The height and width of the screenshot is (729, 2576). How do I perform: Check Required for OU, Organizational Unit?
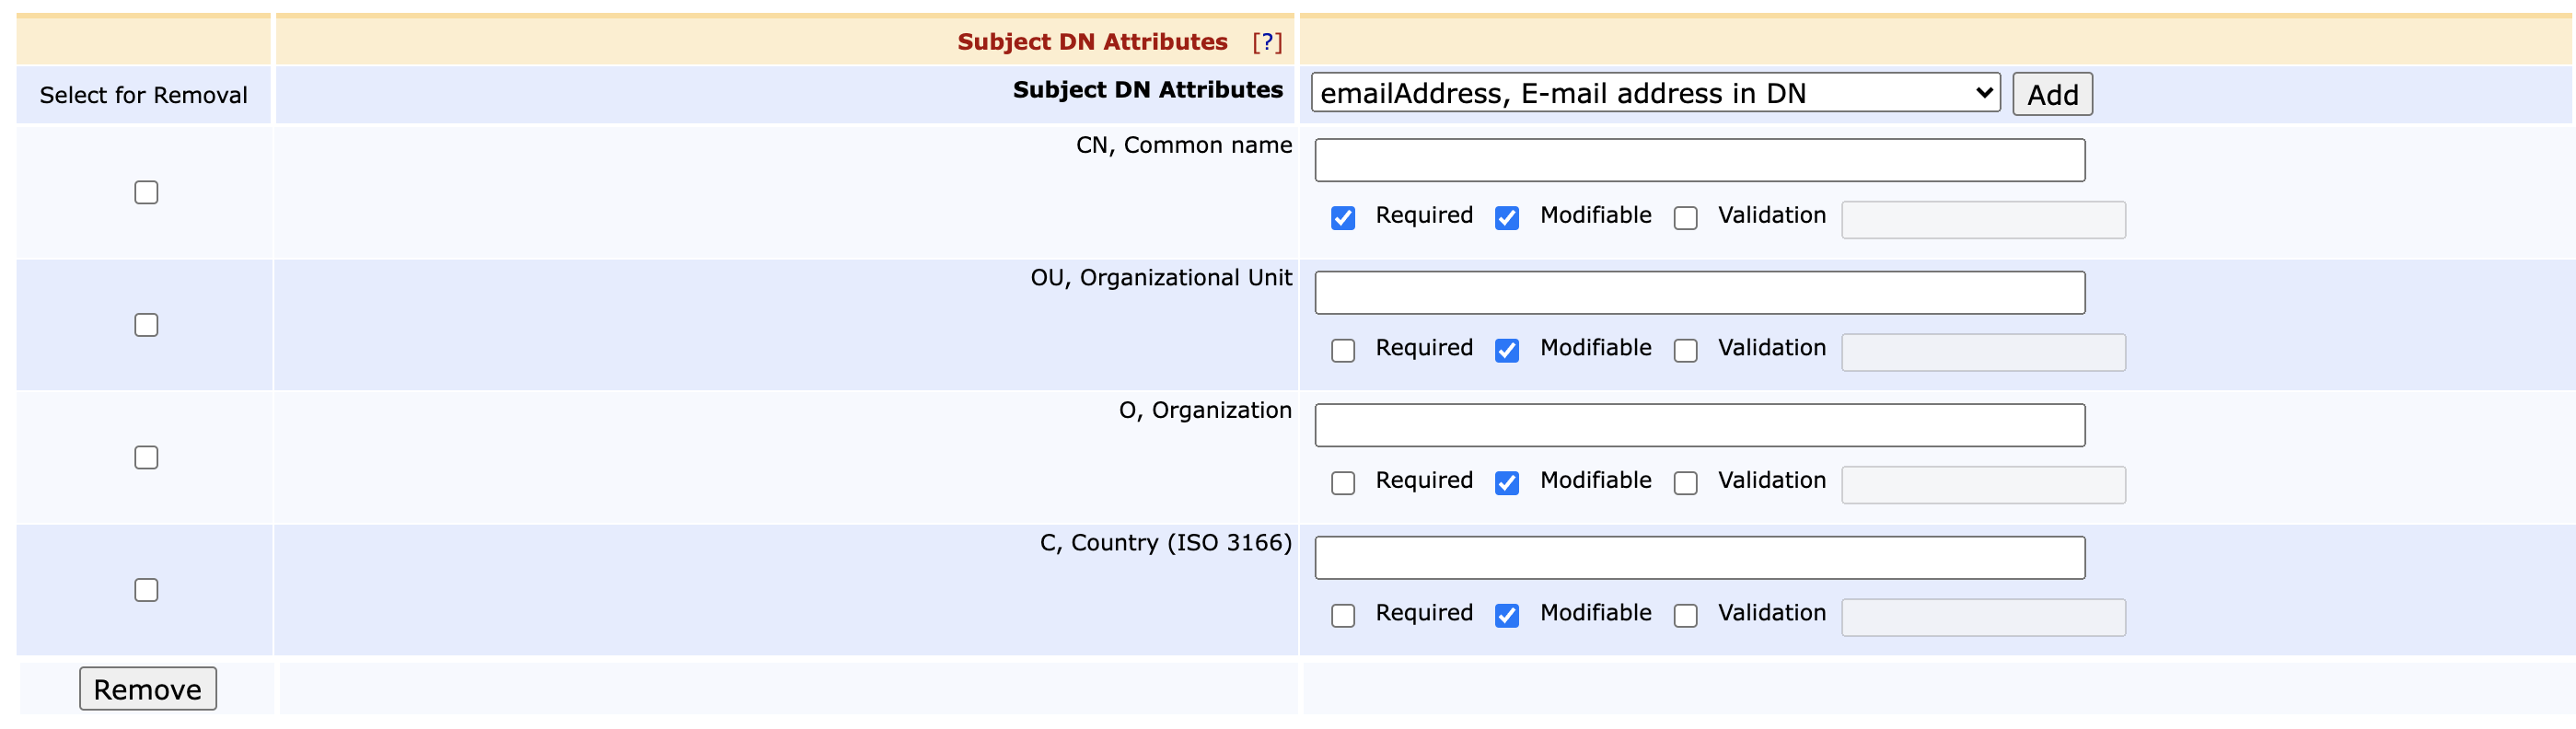(1343, 351)
